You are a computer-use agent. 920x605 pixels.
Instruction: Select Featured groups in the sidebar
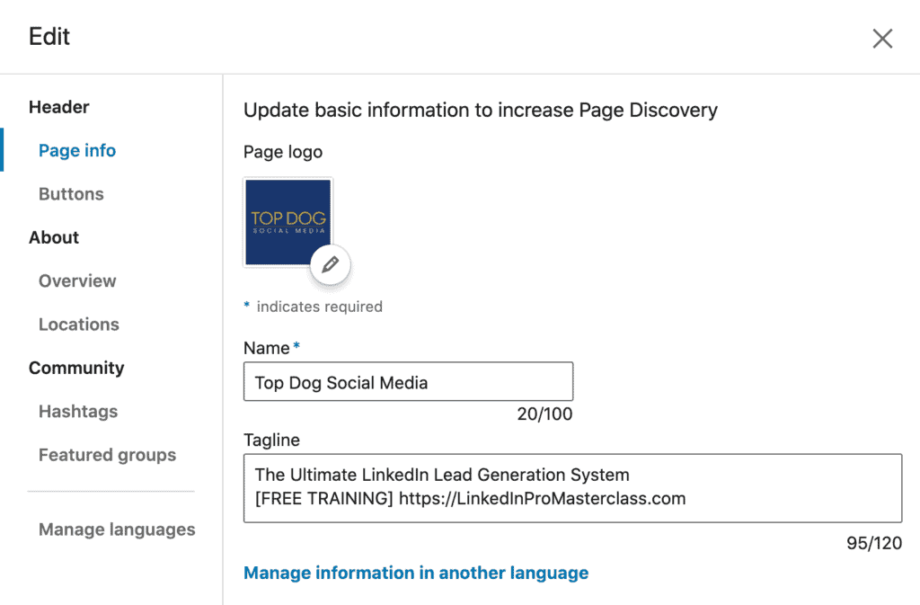[108, 455]
